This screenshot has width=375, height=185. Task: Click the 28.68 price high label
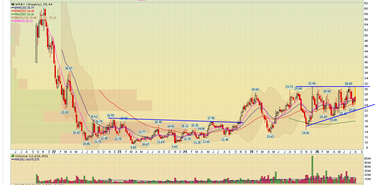point(255,90)
